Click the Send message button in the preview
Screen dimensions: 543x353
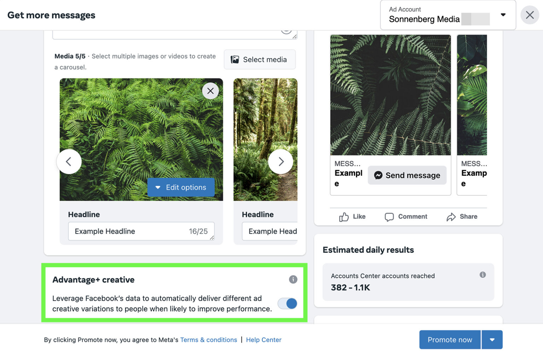click(407, 175)
